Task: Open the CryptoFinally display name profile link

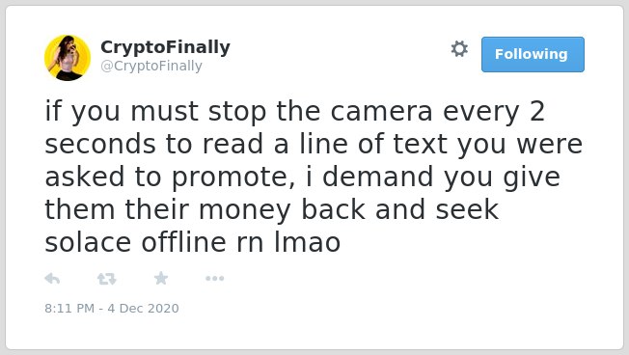Action: [165, 47]
